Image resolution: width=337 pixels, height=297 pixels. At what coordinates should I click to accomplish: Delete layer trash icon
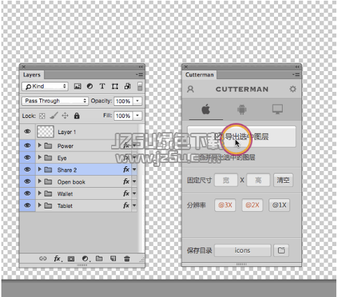click(127, 259)
